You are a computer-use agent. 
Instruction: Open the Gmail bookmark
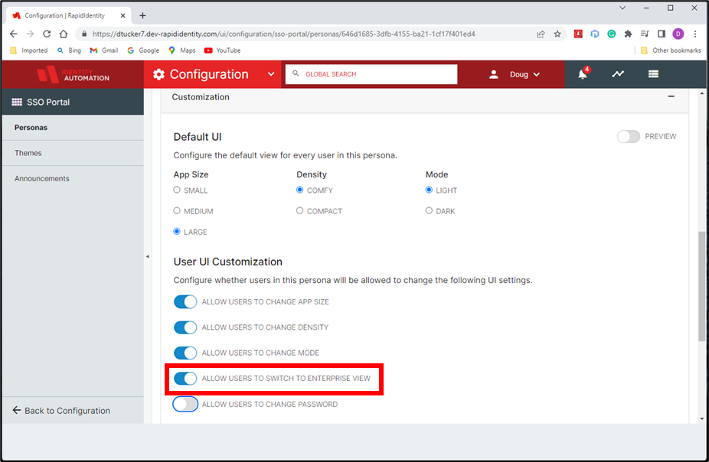click(x=104, y=50)
